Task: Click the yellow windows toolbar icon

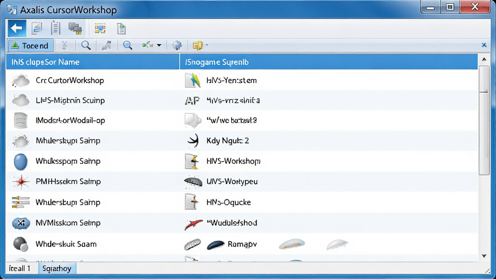Action: [x=198, y=45]
